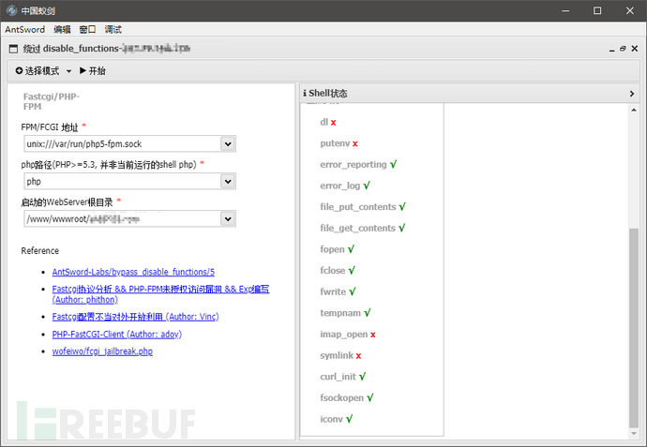Minimize the inner 绕过 disable_functions panel

point(612,49)
